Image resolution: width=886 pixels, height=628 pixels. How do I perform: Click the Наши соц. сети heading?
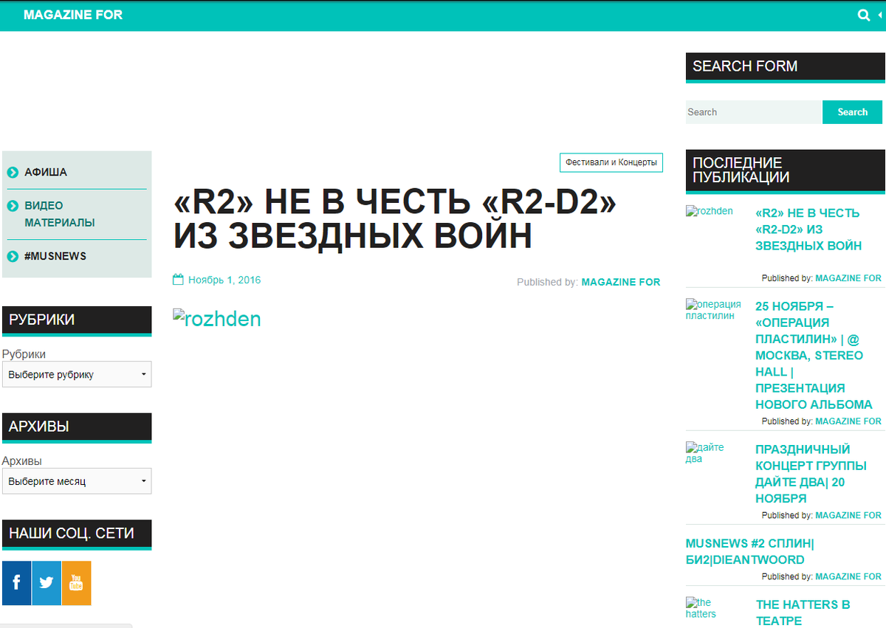coord(77,534)
